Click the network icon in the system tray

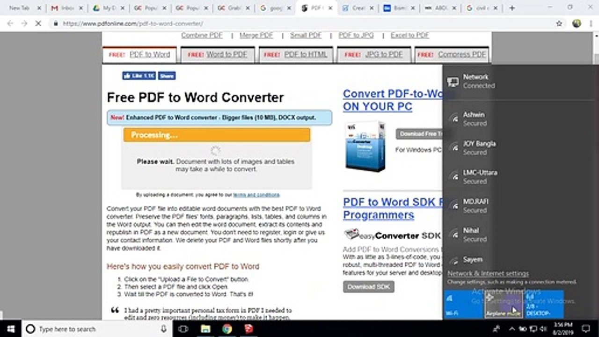[533, 329]
